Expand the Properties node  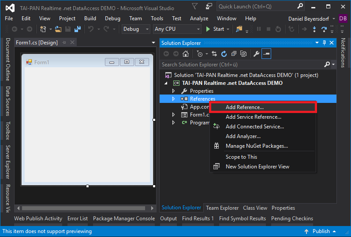click(173, 91)
